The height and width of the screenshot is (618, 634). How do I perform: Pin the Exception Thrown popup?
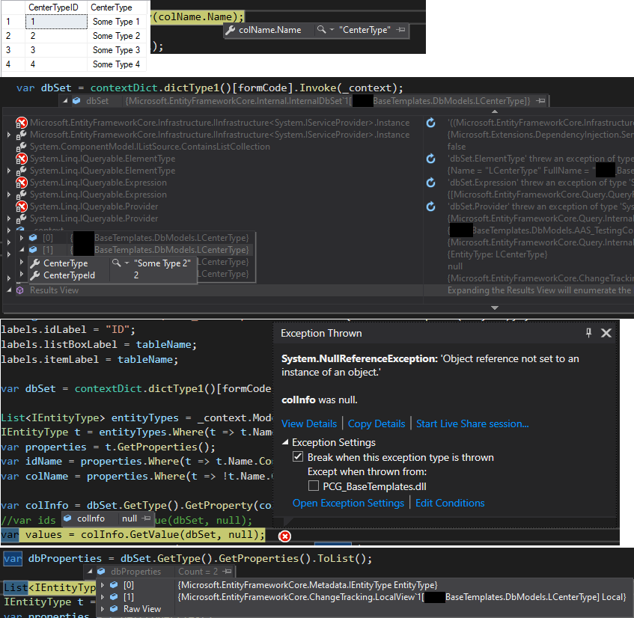coord(588,333)
